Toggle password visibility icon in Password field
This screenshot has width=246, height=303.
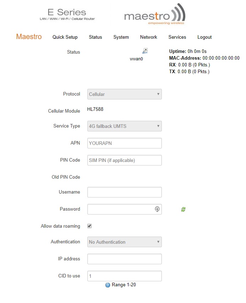[x=157, y=209]
